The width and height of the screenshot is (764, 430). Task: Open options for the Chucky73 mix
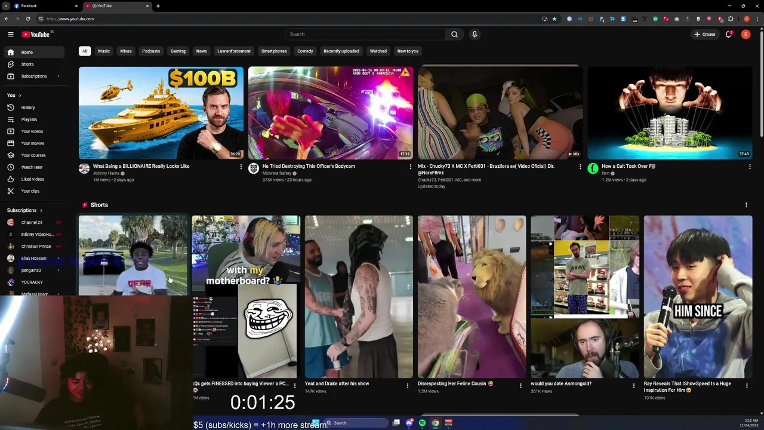coord(580,167)
